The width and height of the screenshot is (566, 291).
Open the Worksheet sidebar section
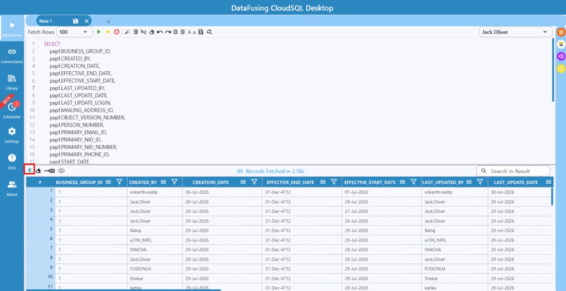[12, 29]
